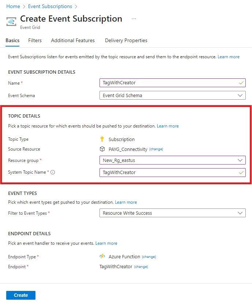Image resolution: width=252 pixels, height=303 pixels.
Task: Open Learn more link under Event Types
Action: tap(126, 202)
